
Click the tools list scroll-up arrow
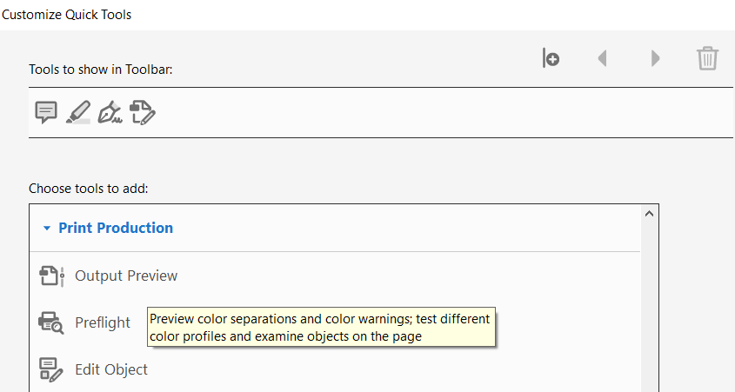pos(649,214)
